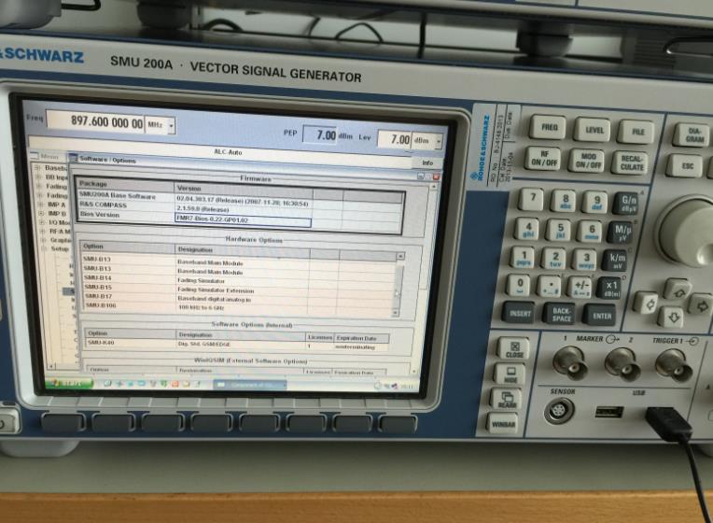Image resolution: width=713 pixels, height=523 pixels.
Task: Click the Info button
Action: pyautogui.click(x=427, y=163)
